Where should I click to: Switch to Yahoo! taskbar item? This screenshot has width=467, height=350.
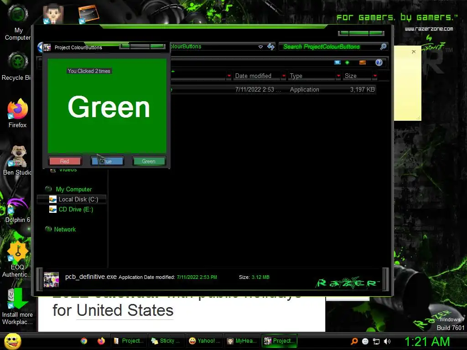click(x=204, y=341)
